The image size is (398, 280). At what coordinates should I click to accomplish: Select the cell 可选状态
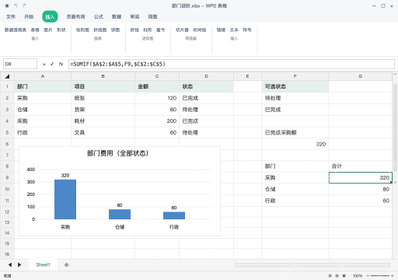(295, 86)
